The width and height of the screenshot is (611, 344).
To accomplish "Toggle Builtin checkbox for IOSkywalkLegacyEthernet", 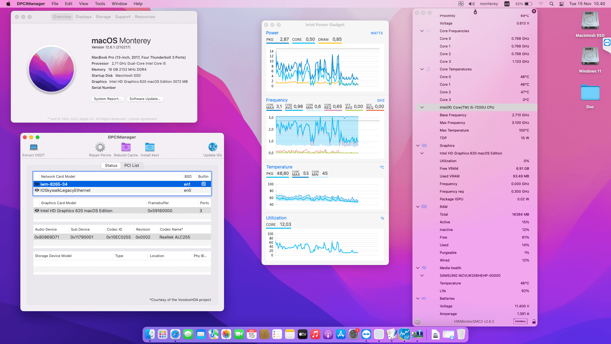I will pyautogui.click(x=204, y=190).
